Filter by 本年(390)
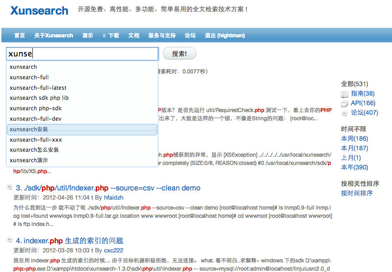Screen dimensions: 392x272 pyautogui.click(x=355, y=167)
